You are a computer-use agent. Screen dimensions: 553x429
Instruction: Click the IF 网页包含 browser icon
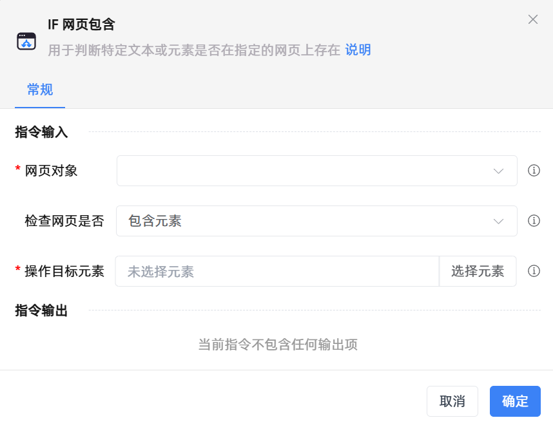(x=26, y=41)
